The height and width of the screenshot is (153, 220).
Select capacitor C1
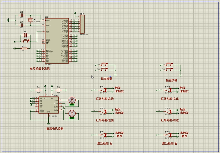[22, 15]
